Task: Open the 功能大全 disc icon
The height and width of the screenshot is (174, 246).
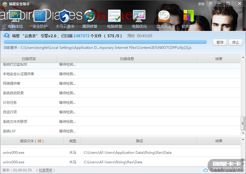Action: tap(164, 16)
